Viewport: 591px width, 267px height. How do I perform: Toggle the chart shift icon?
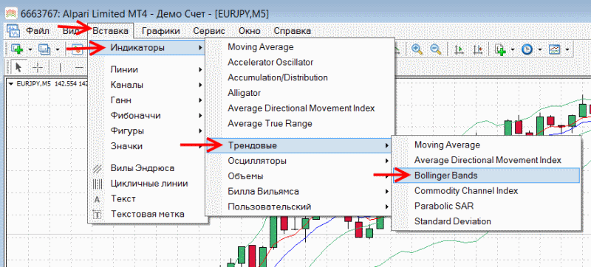coord(478,49)
